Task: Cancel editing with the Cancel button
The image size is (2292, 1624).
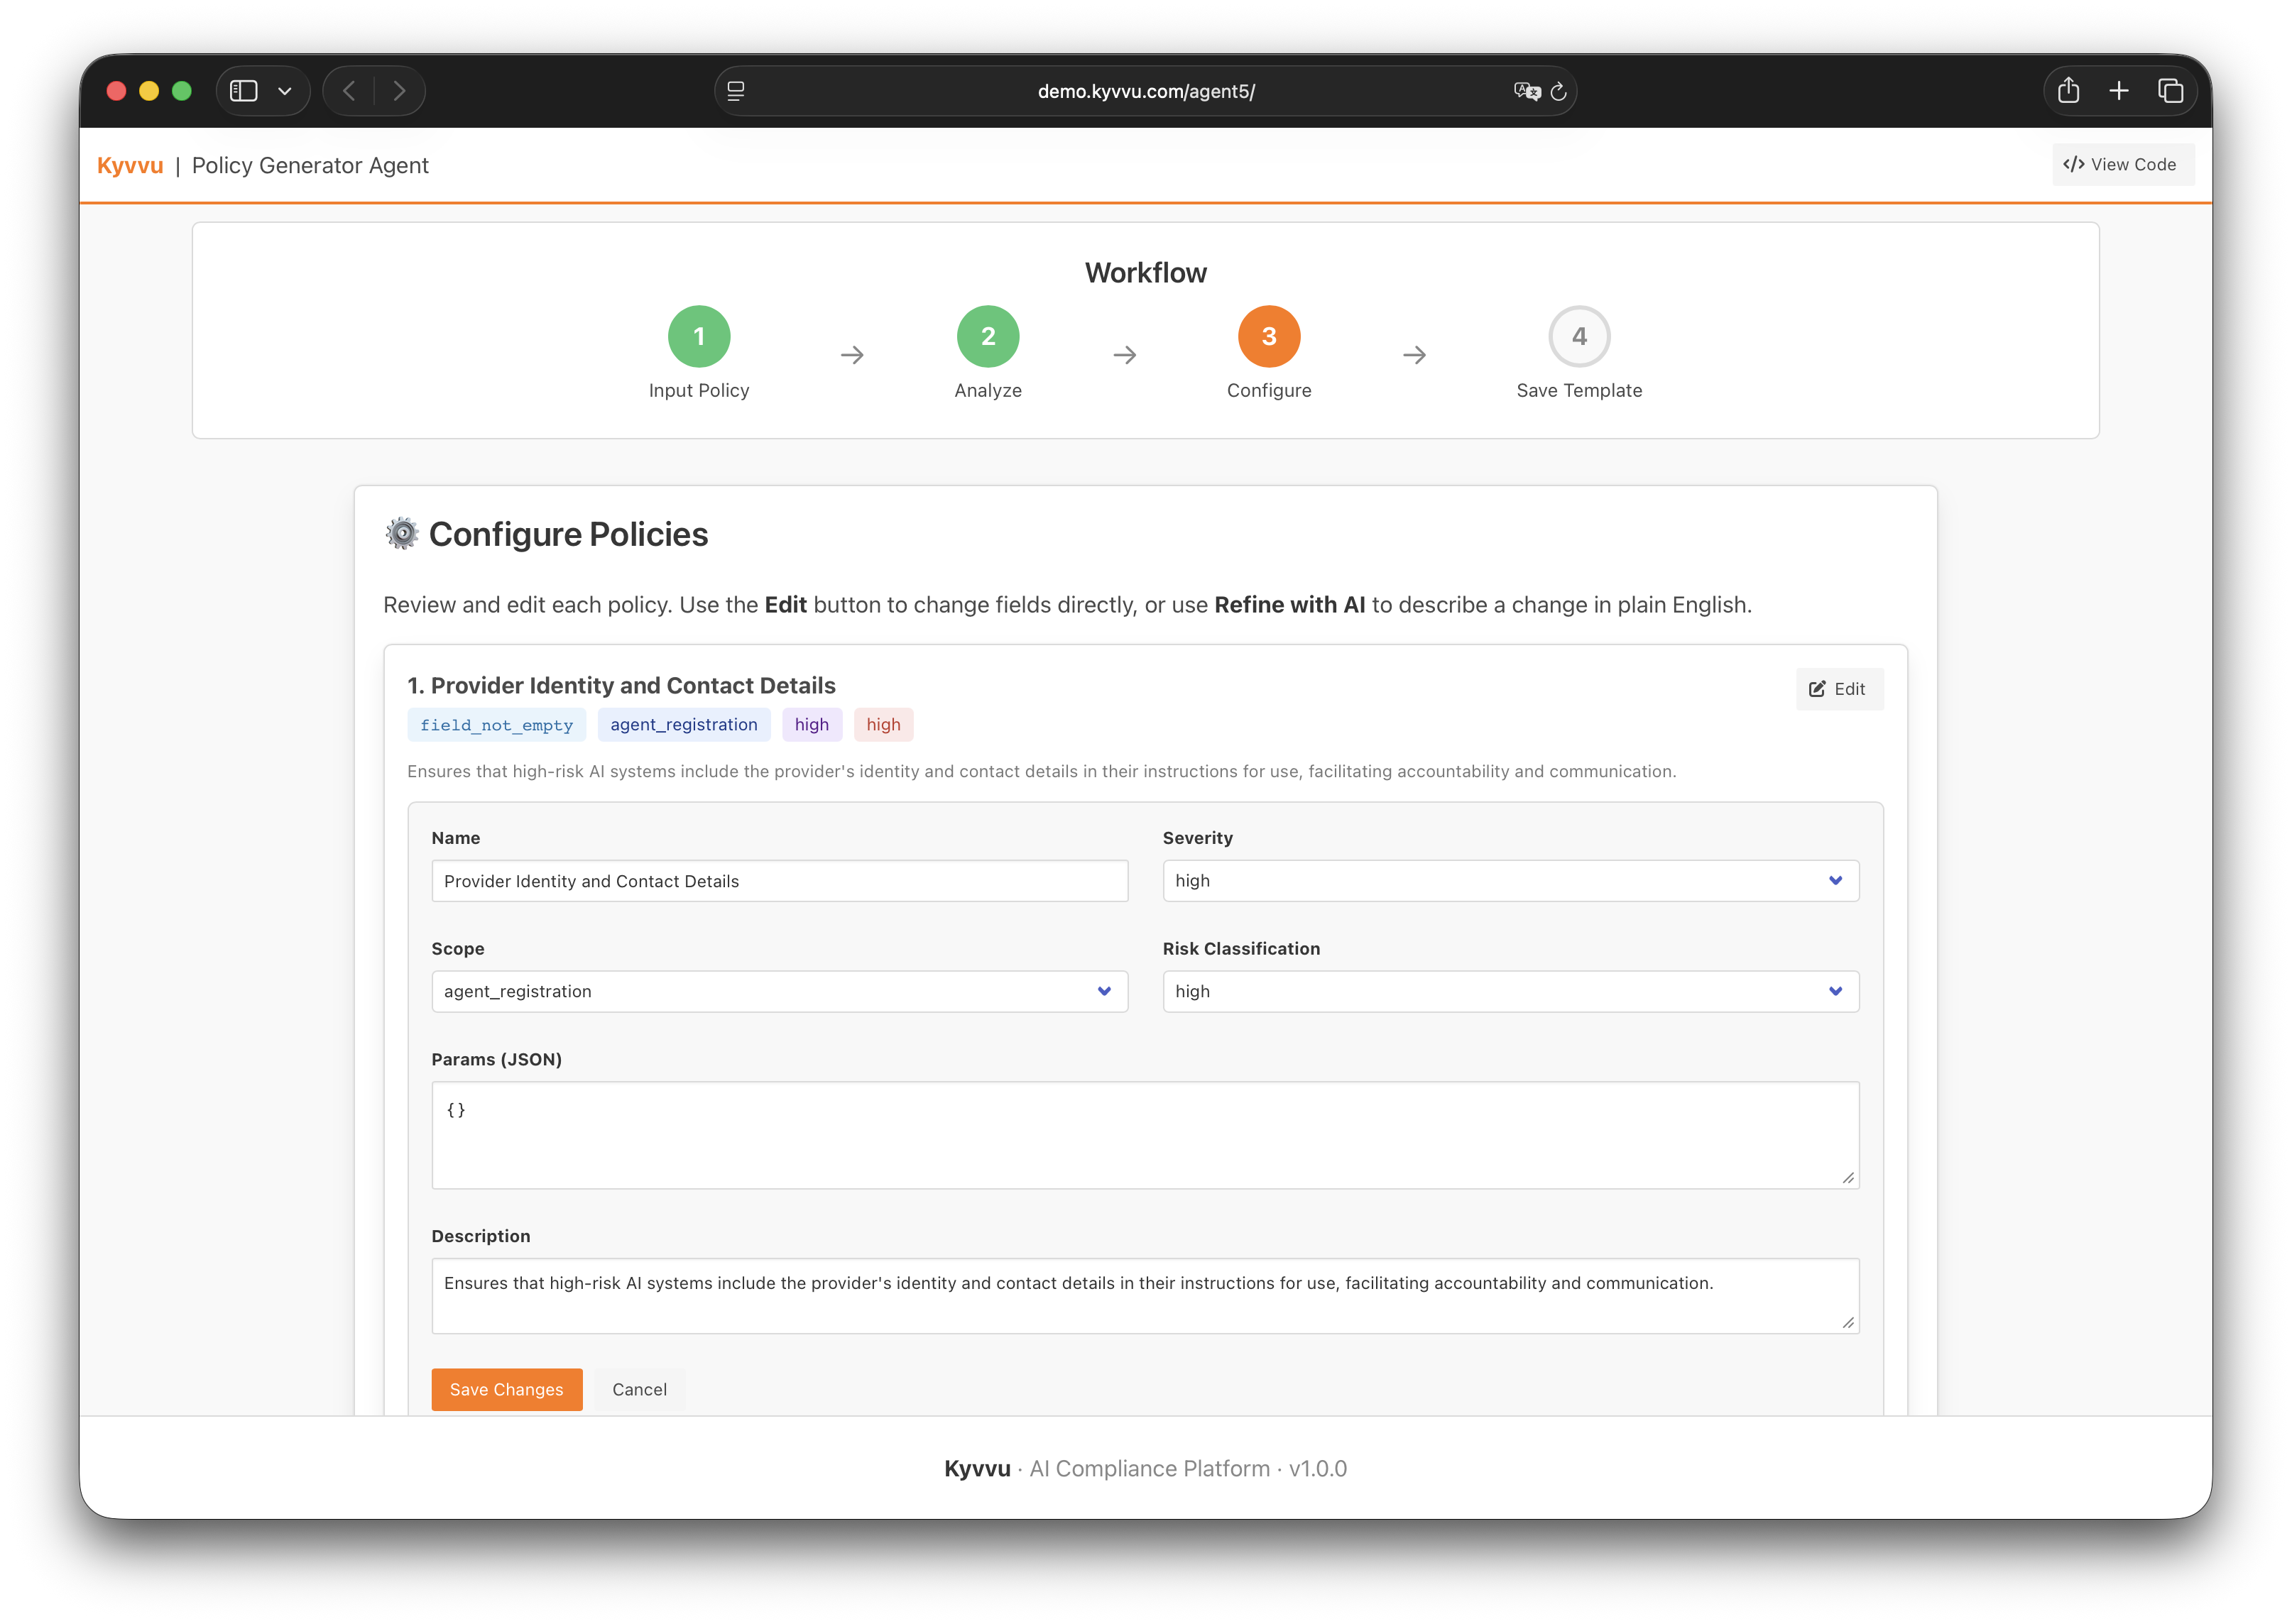Action: coord(638,1389)
